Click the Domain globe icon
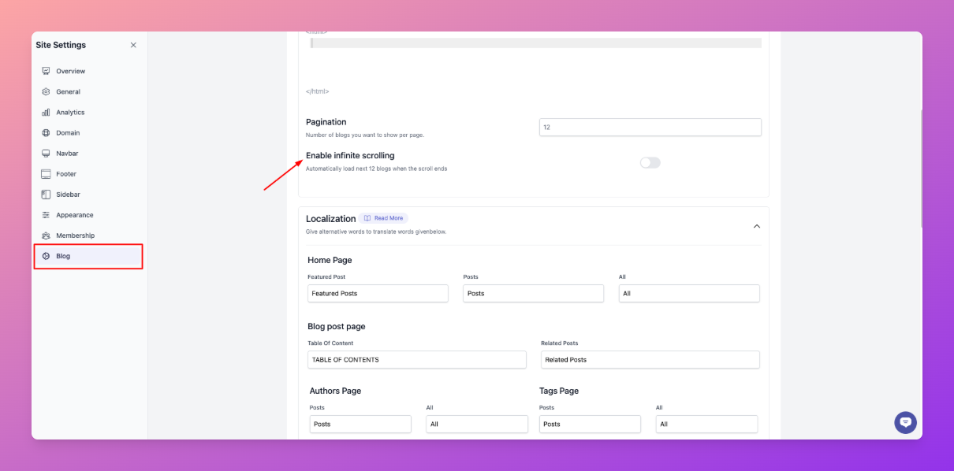The width and height of the screenshot is (954, 471). click(x=47, y=133)
